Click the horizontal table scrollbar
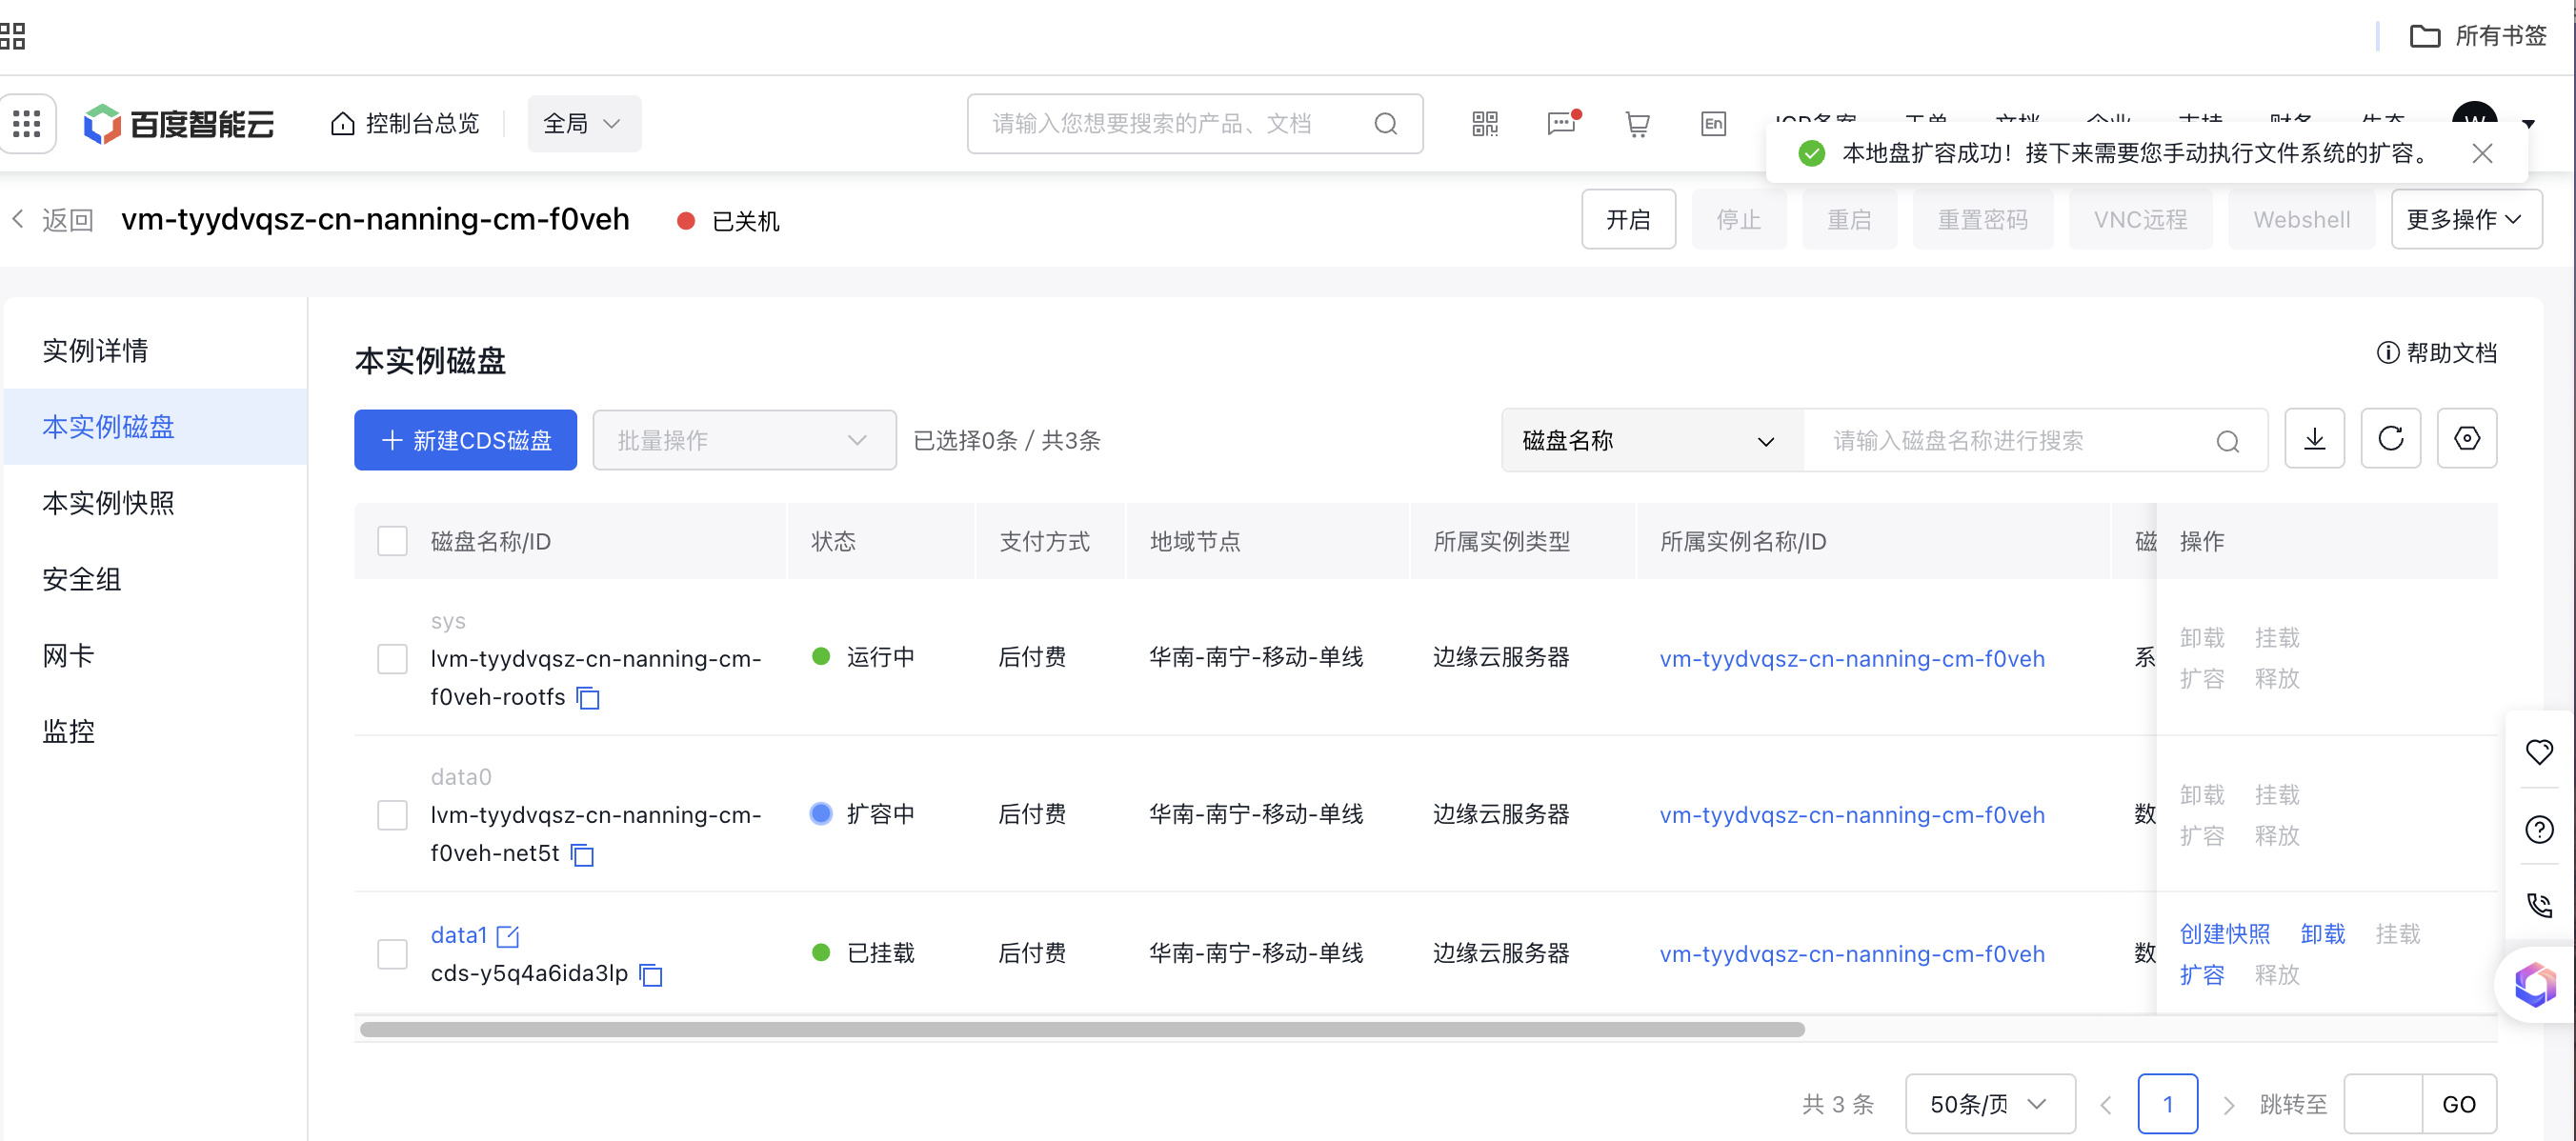Viewport: 2576px width, 1141px height. tap(1081, 1029)
